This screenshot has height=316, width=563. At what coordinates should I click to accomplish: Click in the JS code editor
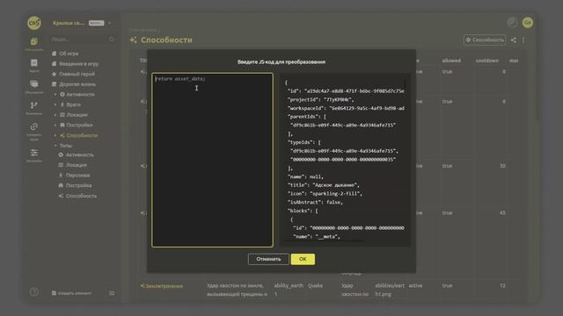[x=212, y=160]
